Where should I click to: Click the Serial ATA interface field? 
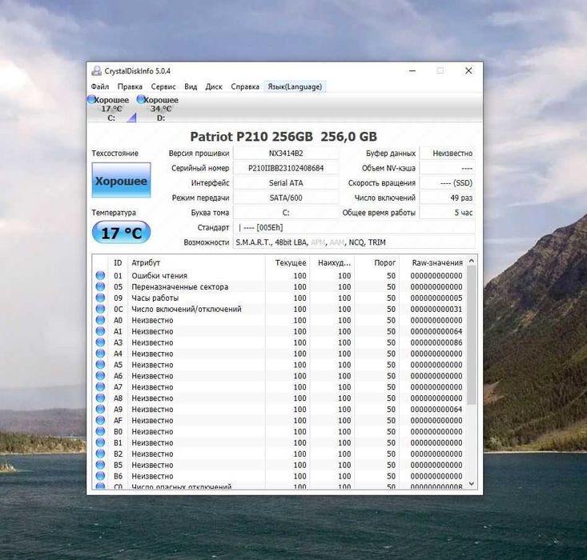[x=286, y=183]
